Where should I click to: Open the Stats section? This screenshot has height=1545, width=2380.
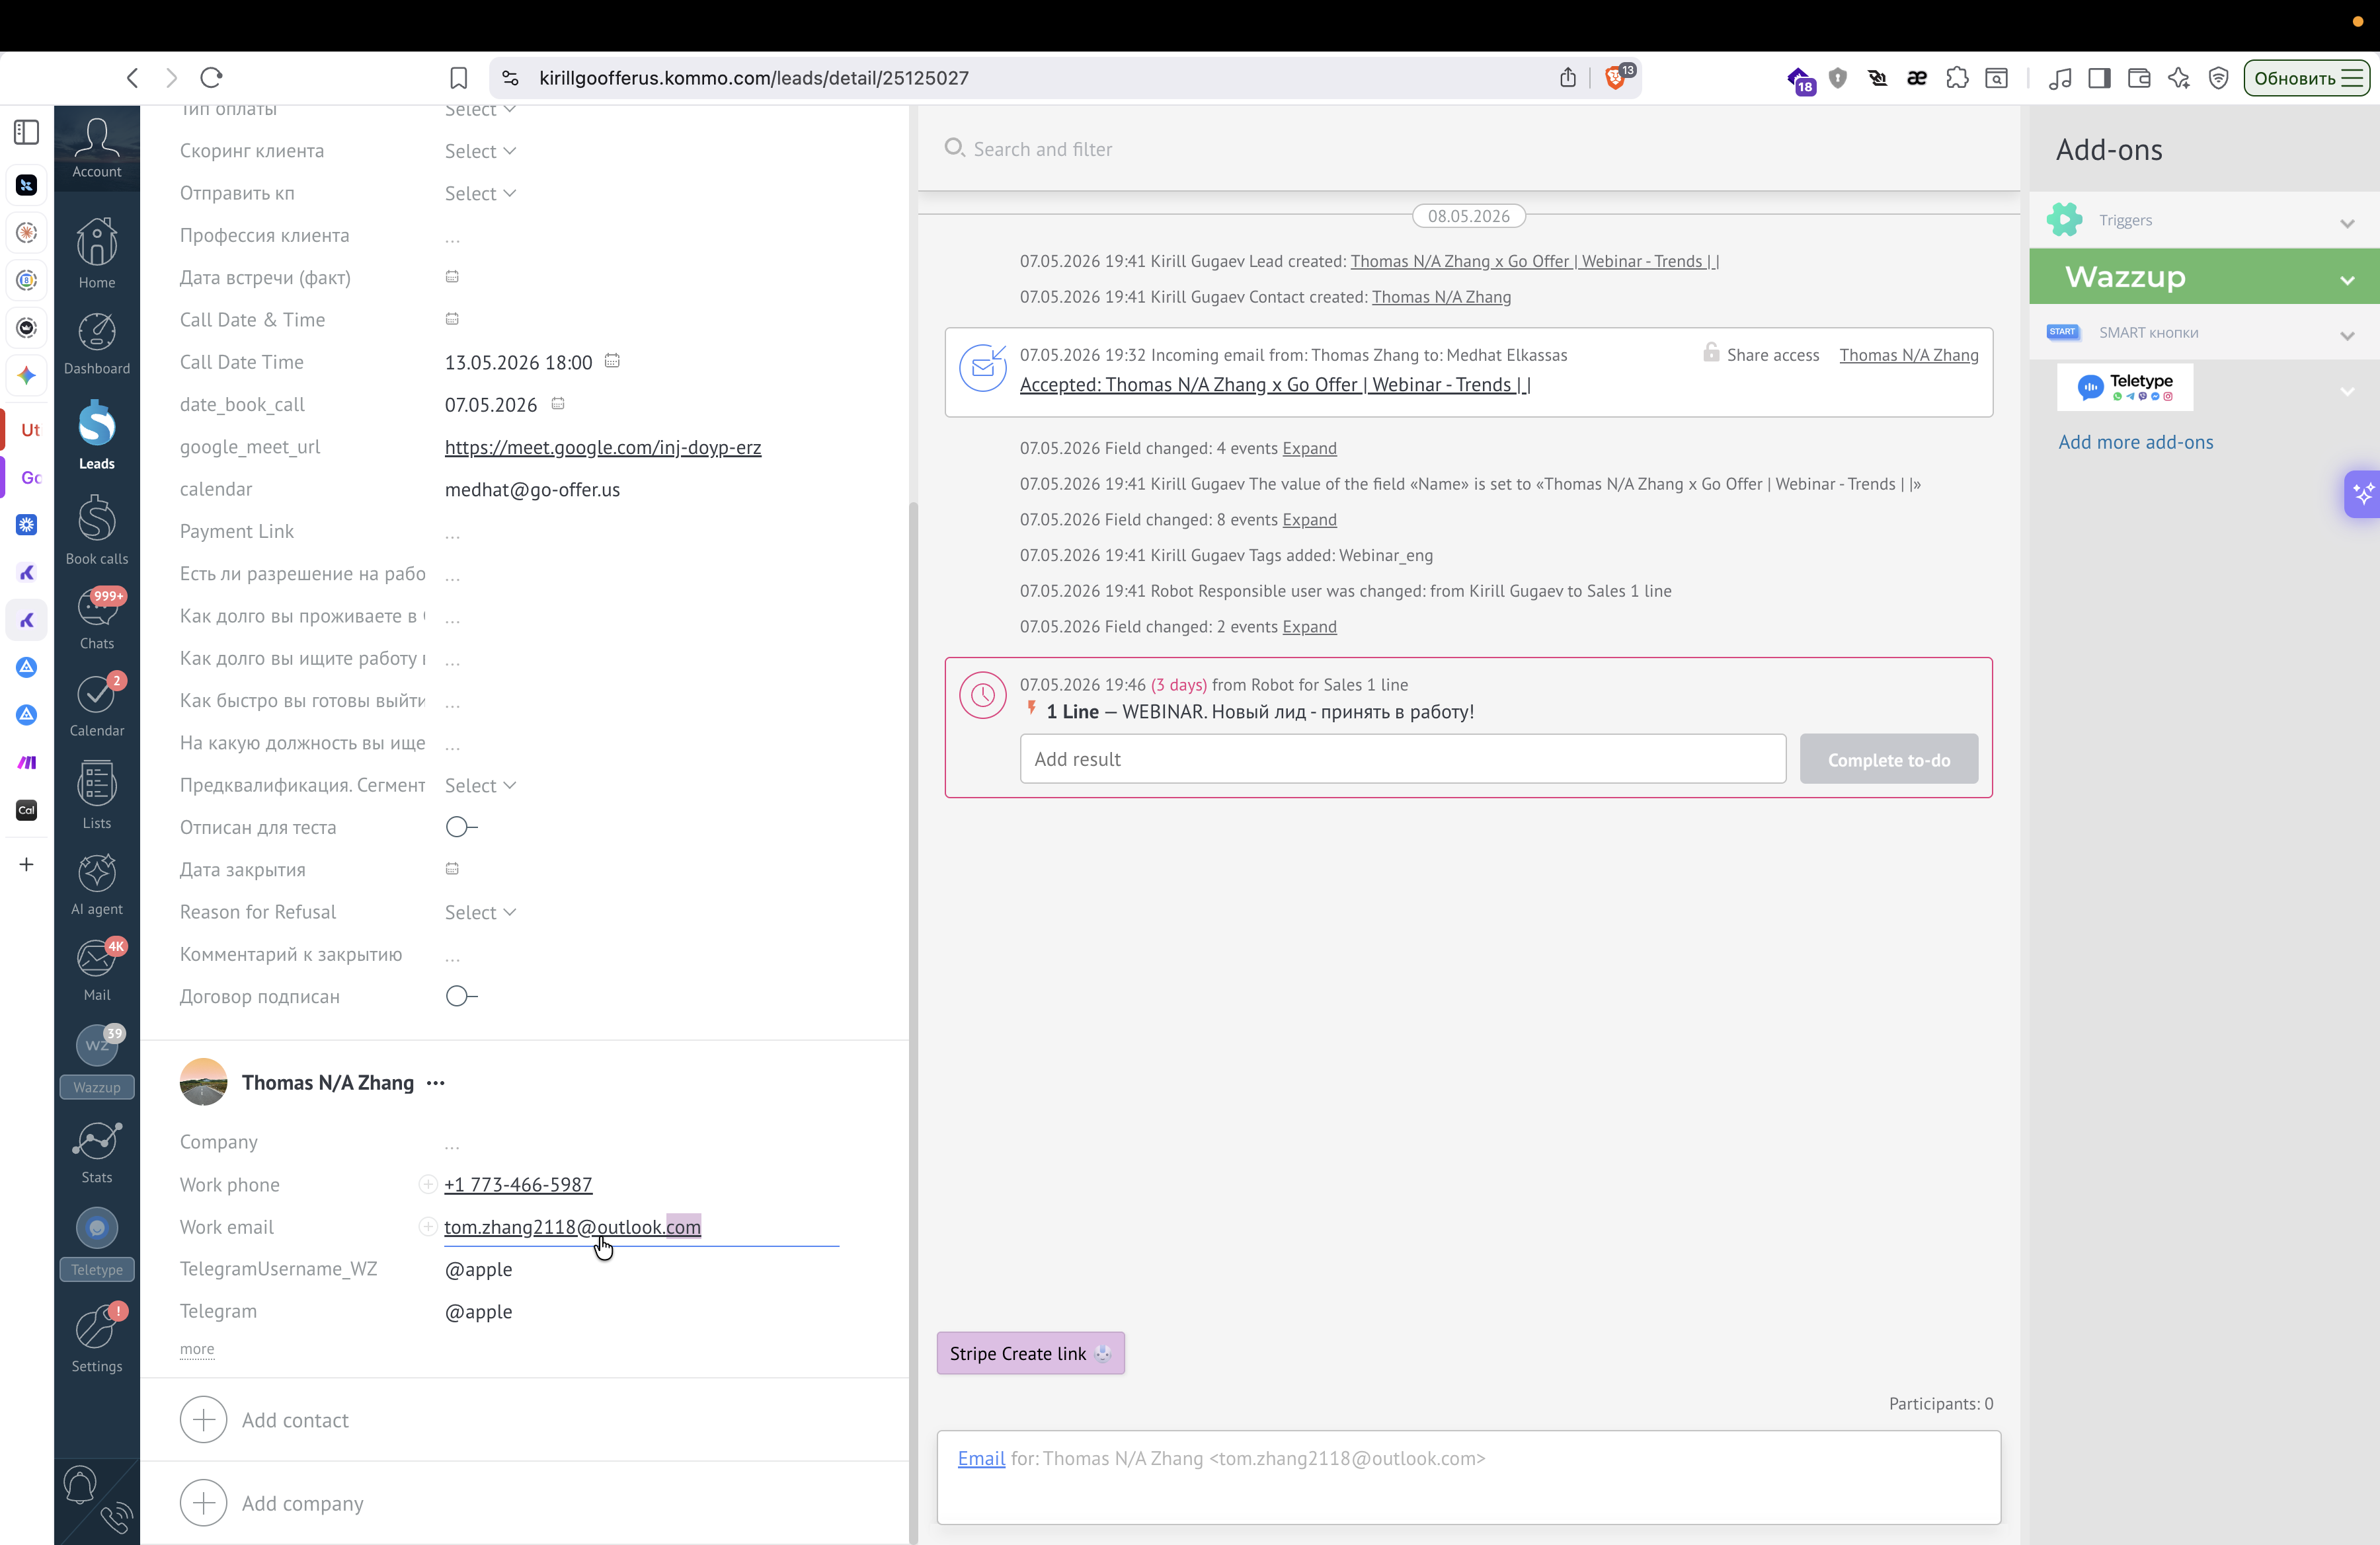pos(97,1151)
